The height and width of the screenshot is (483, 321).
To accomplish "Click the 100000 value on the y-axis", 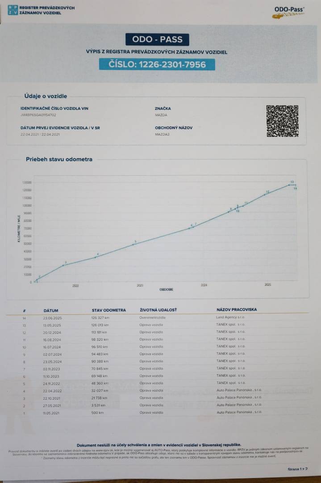I will 27,205.
